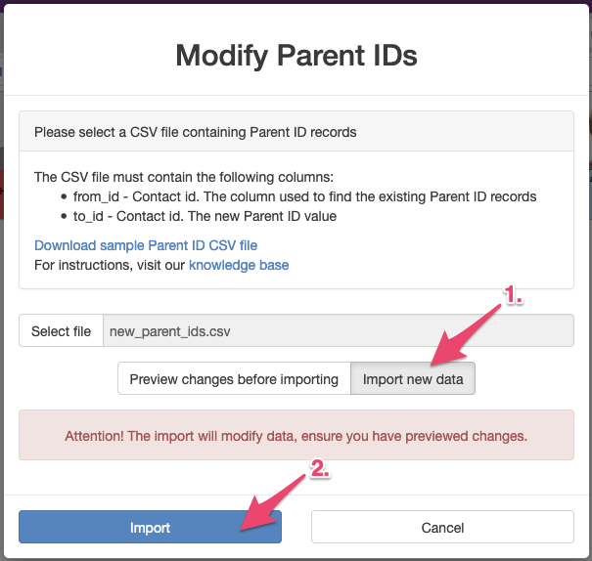Viewport: 592px width, 561px height.
Task: Open Download sample Parent ID CSV file link
Action: tap(146, 245)
